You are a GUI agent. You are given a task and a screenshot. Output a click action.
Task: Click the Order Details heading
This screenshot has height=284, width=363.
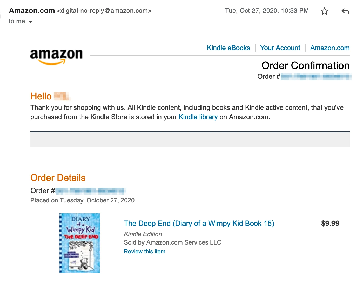point(58,178)
